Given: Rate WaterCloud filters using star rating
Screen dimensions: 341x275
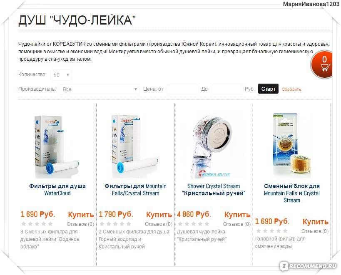Looking at the screenshot, I should (x=37, y=224).
